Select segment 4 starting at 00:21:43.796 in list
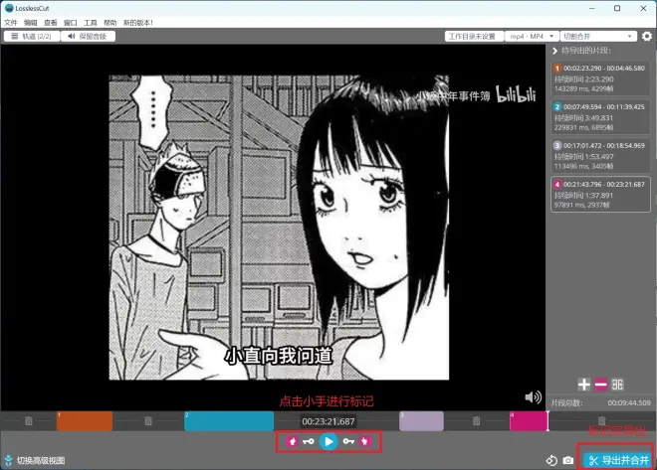 click(x=600, y=195)
